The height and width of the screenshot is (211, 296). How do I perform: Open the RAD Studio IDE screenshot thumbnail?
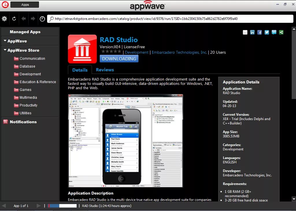click(x=125, y=141)
